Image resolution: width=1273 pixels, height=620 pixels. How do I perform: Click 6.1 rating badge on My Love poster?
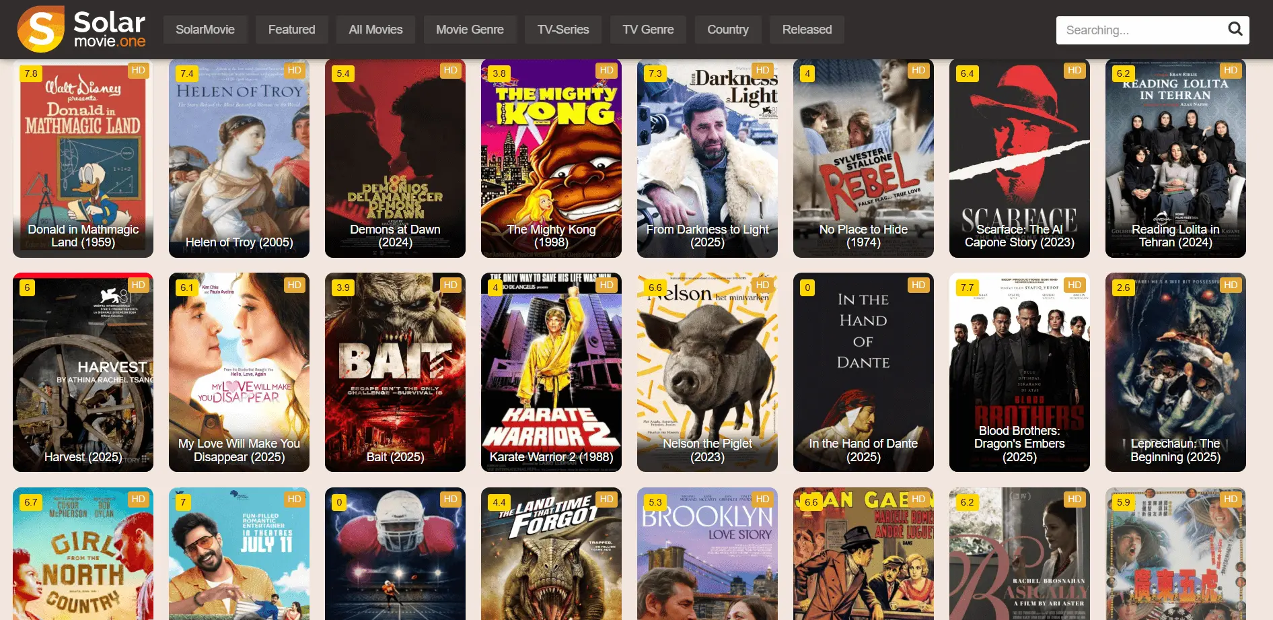[x=187, y=287]
